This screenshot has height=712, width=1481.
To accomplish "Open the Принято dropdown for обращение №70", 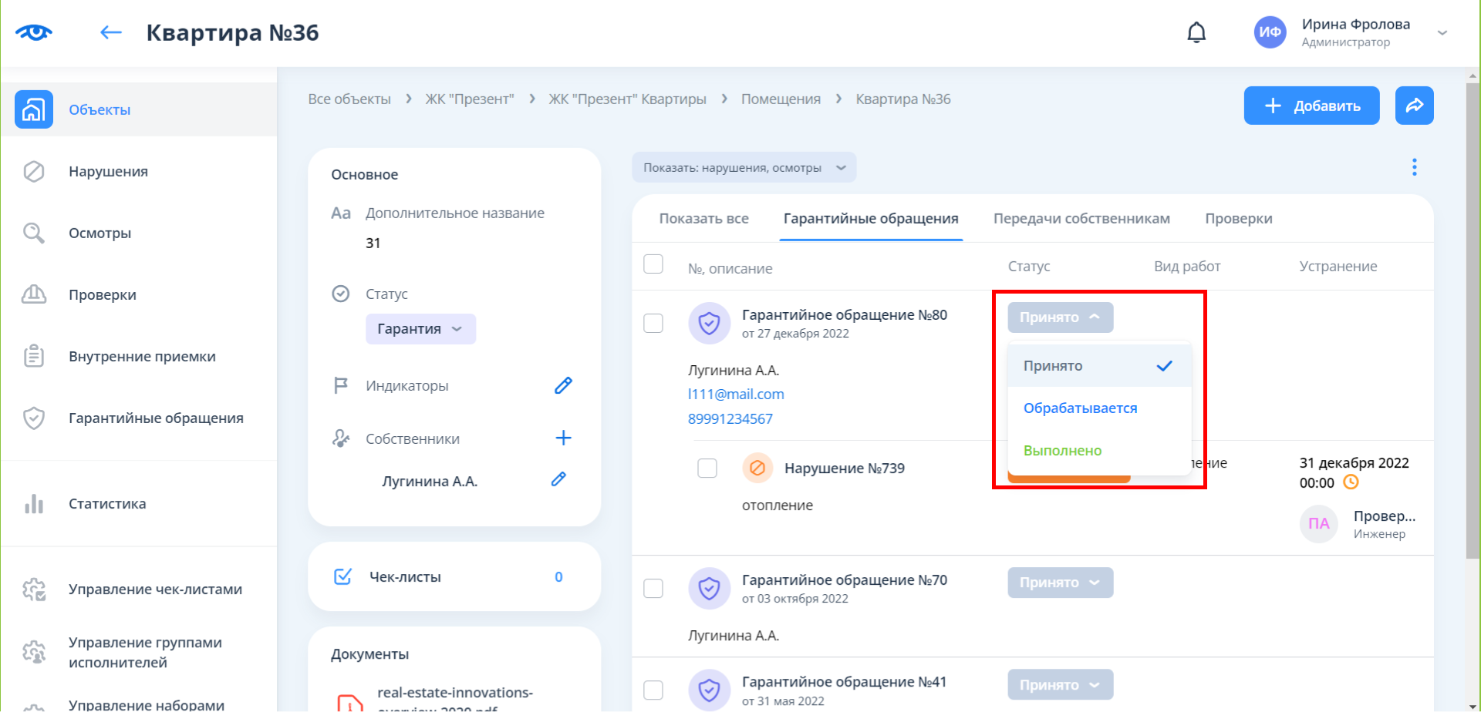I will pyautogui.click(x=1060, y=583).
